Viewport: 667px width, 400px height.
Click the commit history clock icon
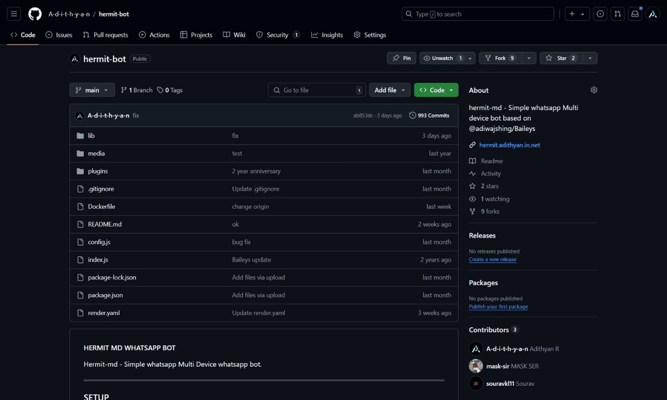click(412, 115)
